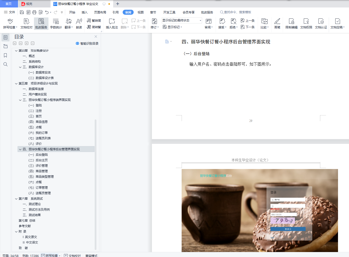Open the 文件 menu

coord(9,12)
